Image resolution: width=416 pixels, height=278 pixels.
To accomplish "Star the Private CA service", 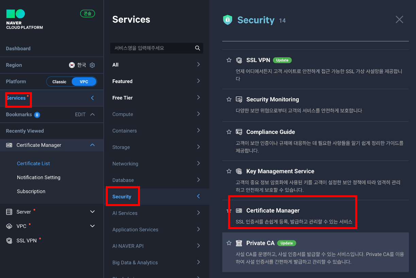I will pos(229,243).
